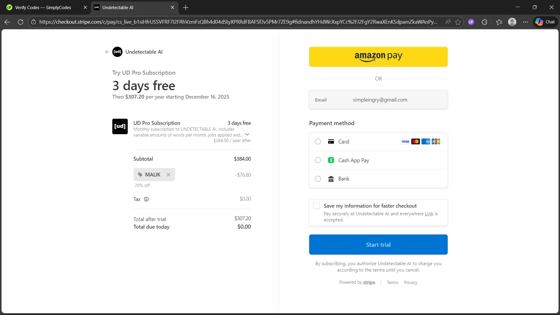Screen dimensions: 560x315
Task: Open a new browser tab
Action: 186,7
